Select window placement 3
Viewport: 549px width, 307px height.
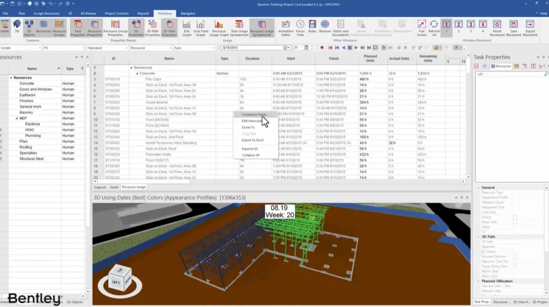[x=471, y=26]
